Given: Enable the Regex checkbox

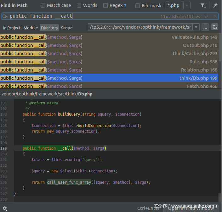Looking at the screenshot, I should click(x=105, y=5).
